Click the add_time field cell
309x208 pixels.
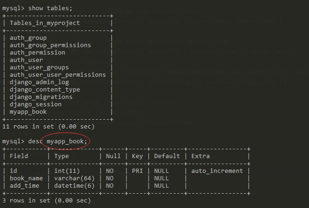pos(24,185)
